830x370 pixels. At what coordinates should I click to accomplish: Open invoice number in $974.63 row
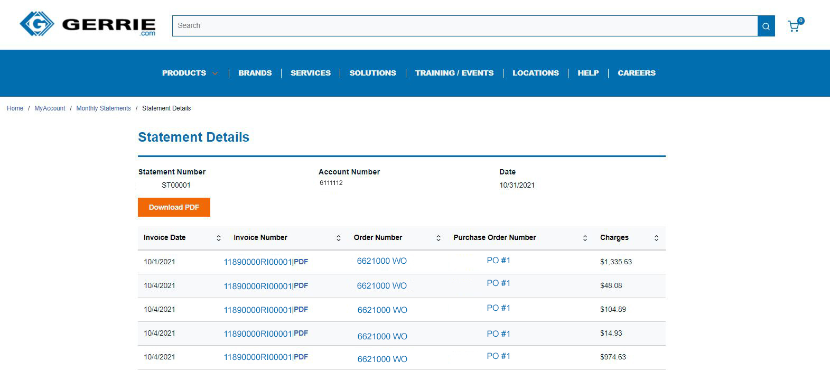tap(257, 357)
